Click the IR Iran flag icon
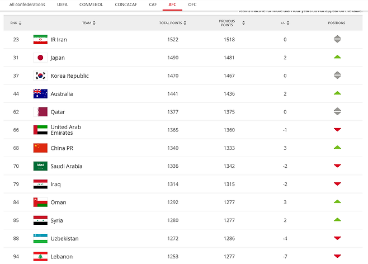Viewport: 368px width, 264px height. coord(40,39)
